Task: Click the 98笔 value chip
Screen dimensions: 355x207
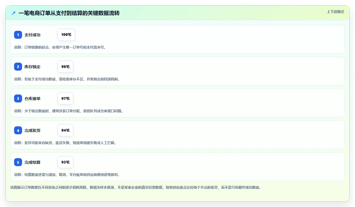Action: [x=65, y=67]
